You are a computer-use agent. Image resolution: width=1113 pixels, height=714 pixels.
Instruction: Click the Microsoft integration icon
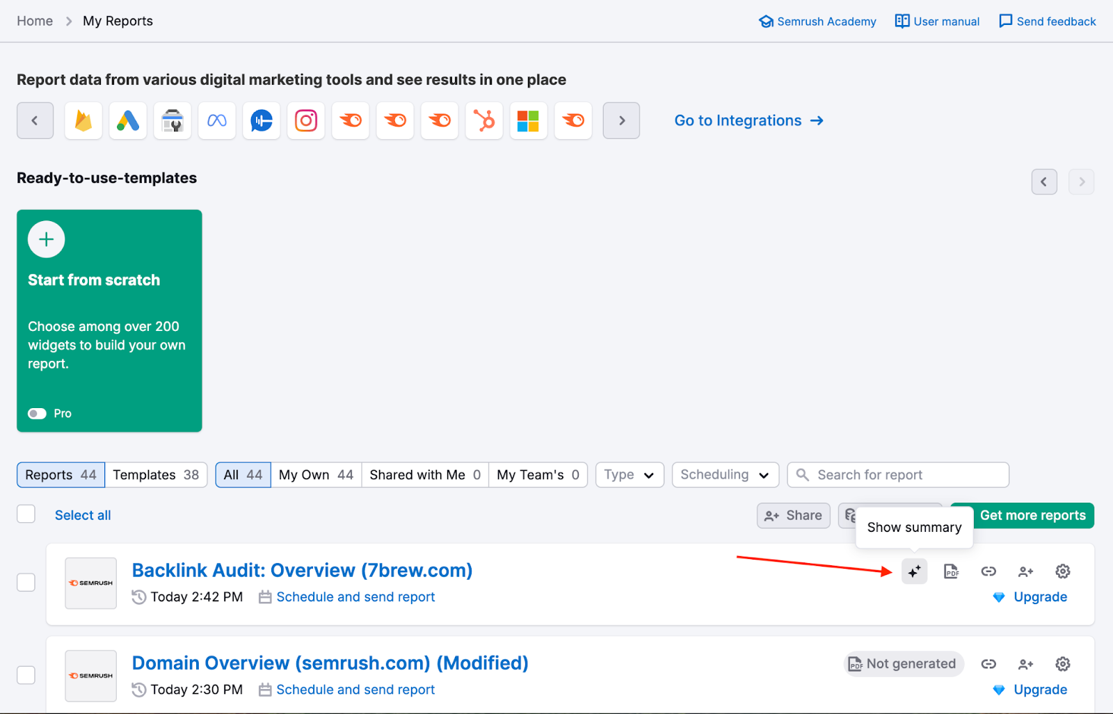coord(529,121)
